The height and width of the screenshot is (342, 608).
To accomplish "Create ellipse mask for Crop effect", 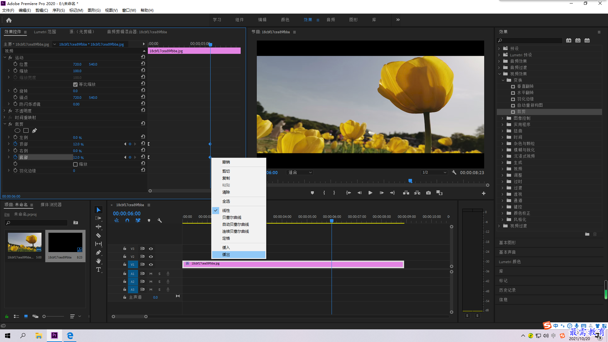I will click(x=17, y=130).
